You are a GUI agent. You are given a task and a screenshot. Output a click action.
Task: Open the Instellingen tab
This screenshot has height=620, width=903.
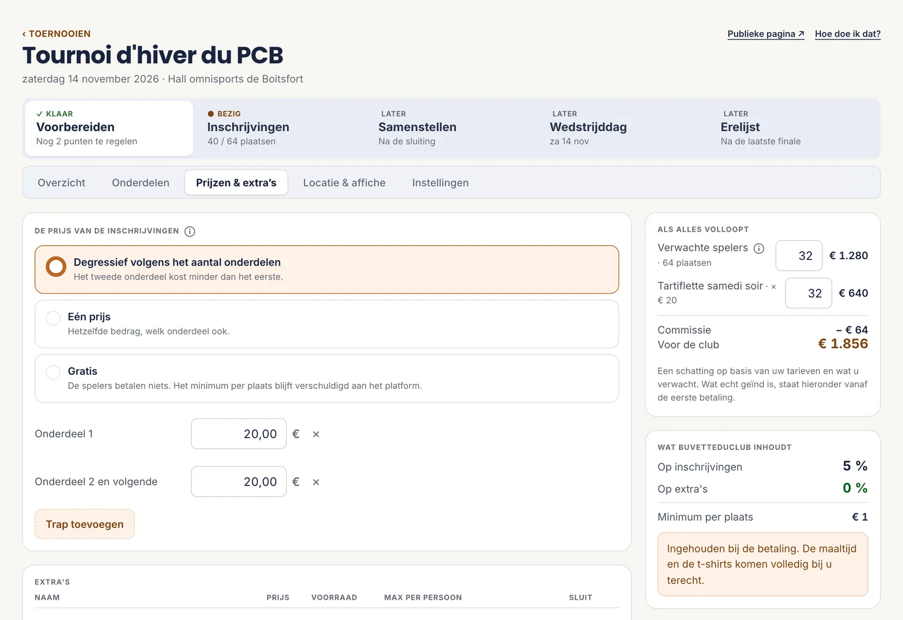(440, 183)
